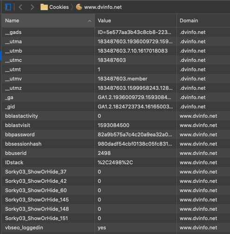Click the bblastactivity value 0
The height and width of the screenshot is (234, 230).
coord(99,116)
